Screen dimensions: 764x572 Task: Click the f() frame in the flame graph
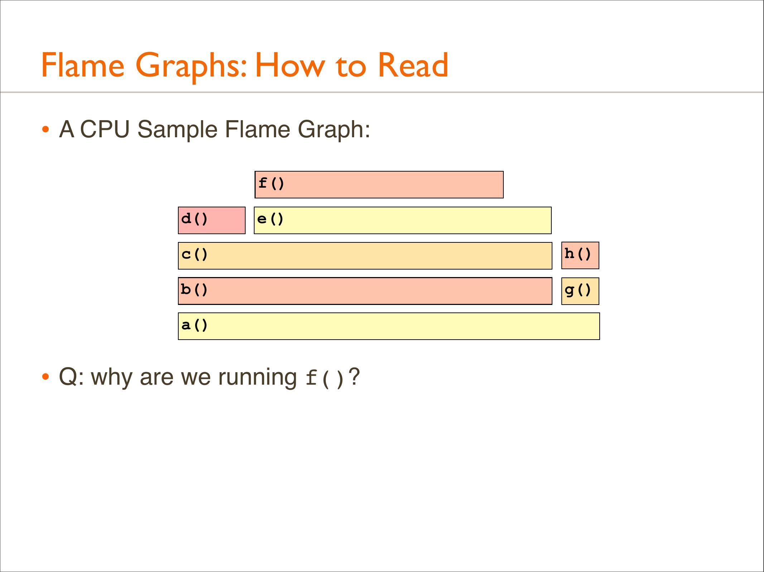[x=379, y=185]
